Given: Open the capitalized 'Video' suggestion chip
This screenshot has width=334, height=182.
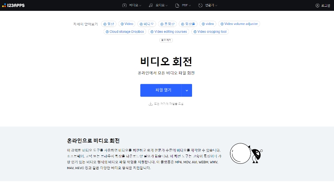Looking at the screenshot, I should tap(127, 24).
